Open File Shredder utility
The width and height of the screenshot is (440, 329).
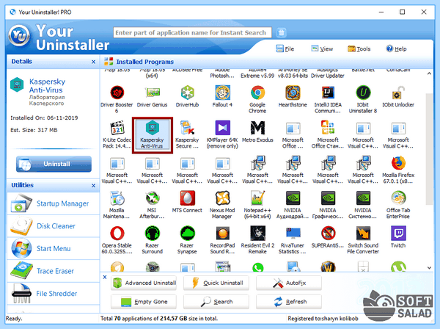point(54,294)
